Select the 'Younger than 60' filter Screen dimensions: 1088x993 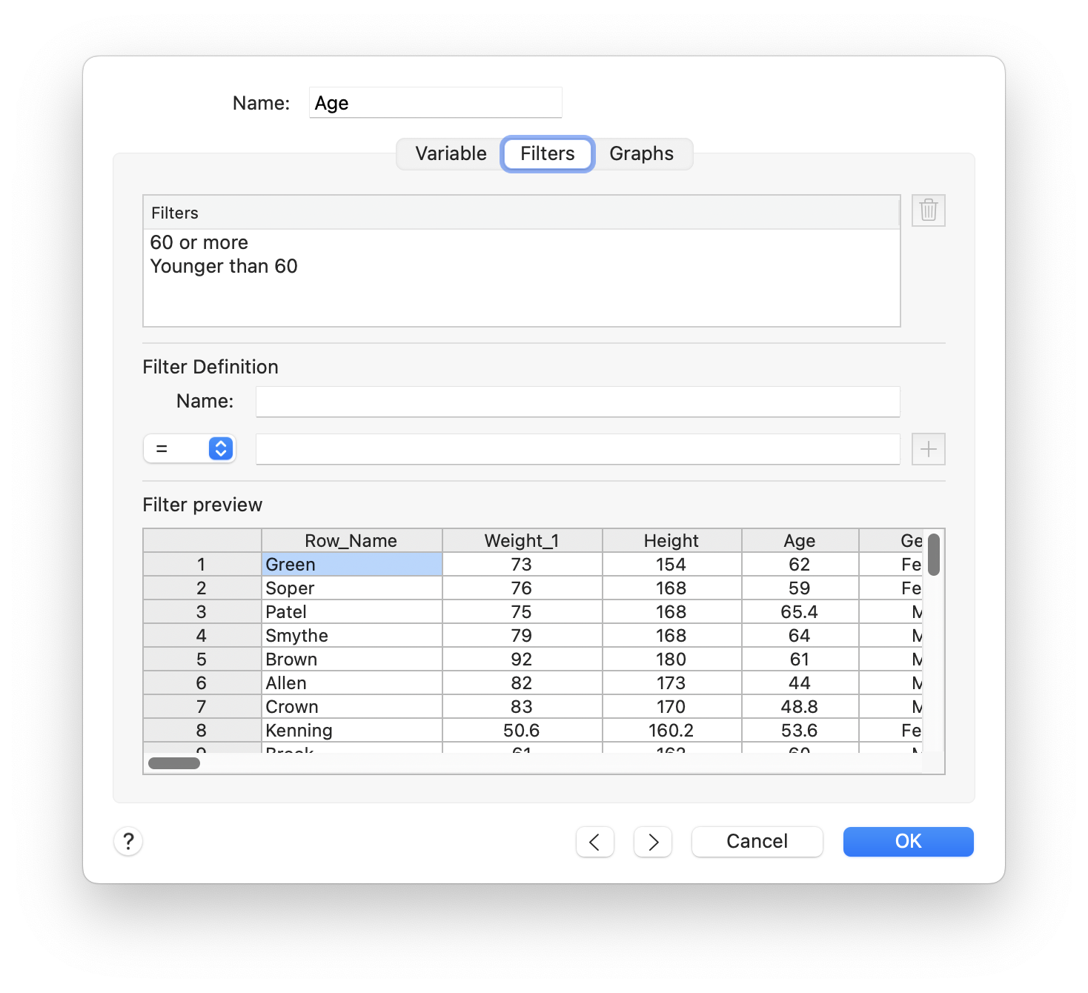click(x=224, y=266)
